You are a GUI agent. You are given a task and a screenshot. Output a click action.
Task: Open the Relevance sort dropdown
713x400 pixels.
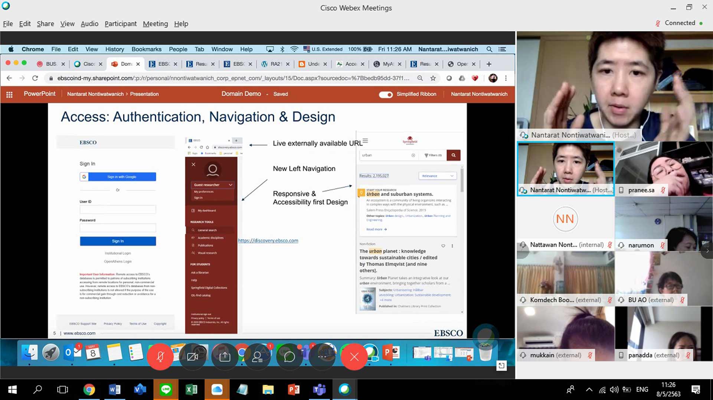tap(437, 176)
